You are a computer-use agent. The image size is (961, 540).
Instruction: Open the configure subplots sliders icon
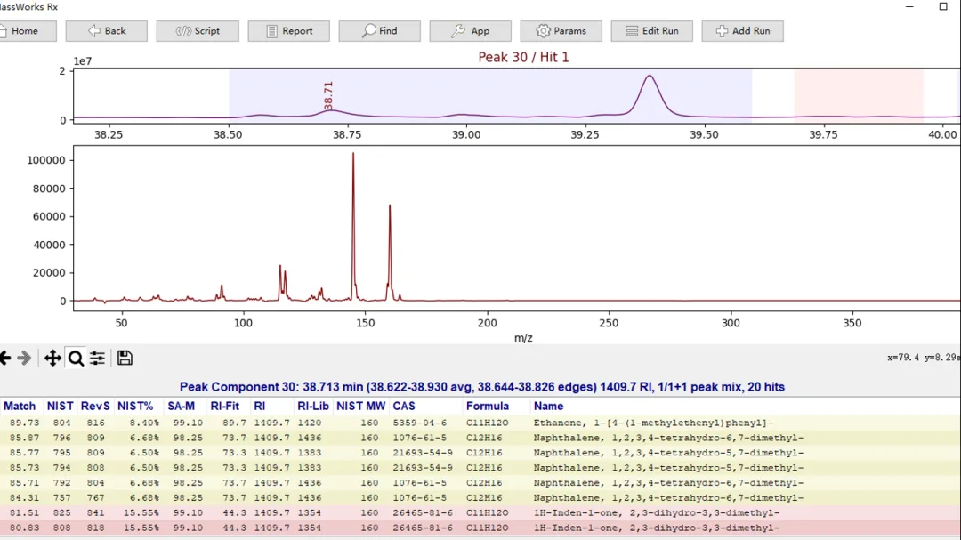click(x=97, y=358)
